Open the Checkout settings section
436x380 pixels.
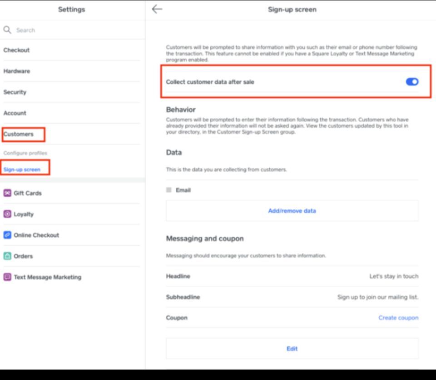(16, 50)
